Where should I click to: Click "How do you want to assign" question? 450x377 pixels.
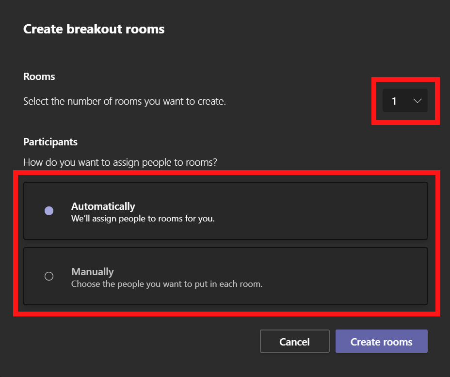[120, 162]
